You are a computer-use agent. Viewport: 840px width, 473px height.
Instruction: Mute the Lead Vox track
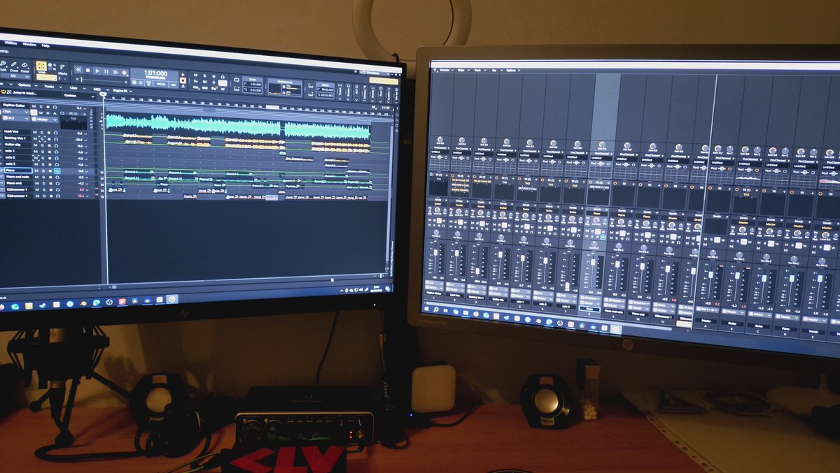point(35,133)
